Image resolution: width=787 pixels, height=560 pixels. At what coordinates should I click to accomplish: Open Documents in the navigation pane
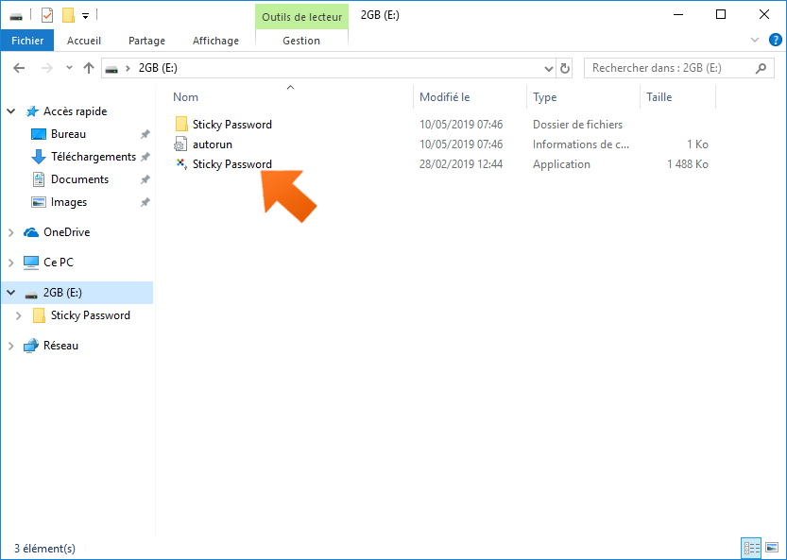pos(79,179)
